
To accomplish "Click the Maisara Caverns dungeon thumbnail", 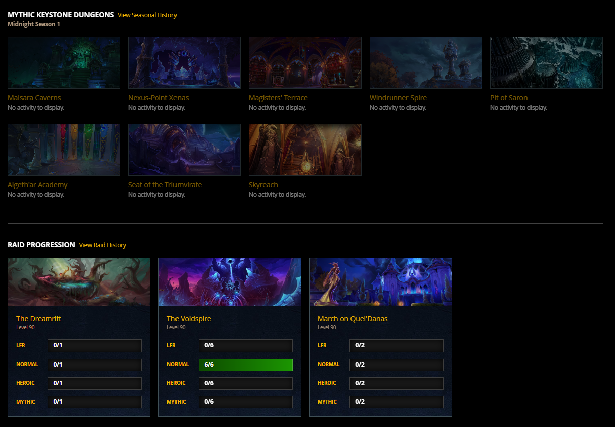I will coord(64,63).
